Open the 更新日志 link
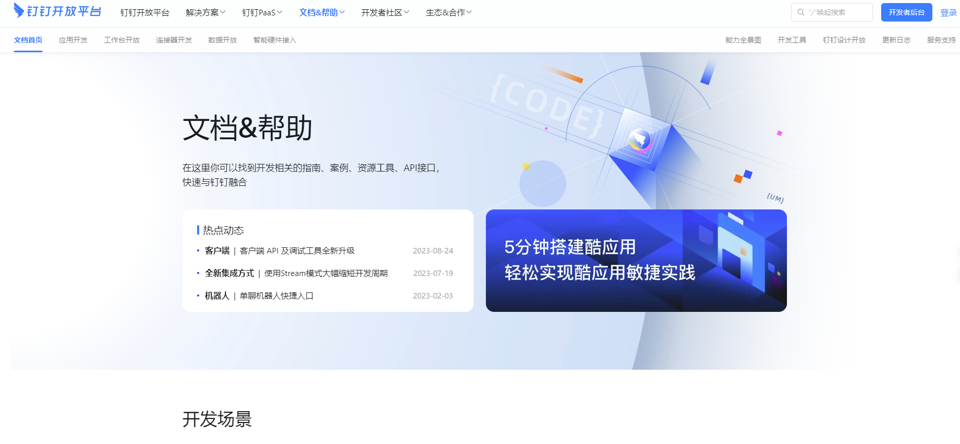Viewport: 960px width, 444px height. [897, 40]
